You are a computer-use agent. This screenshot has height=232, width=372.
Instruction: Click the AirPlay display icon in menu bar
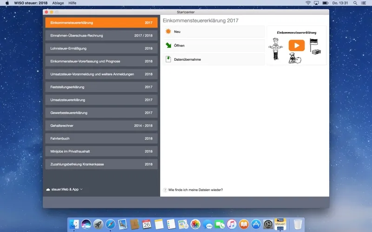tap(316, 3)
